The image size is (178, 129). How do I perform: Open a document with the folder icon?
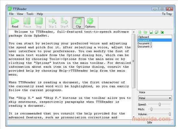pyautogui.click(x=145, y=32)
